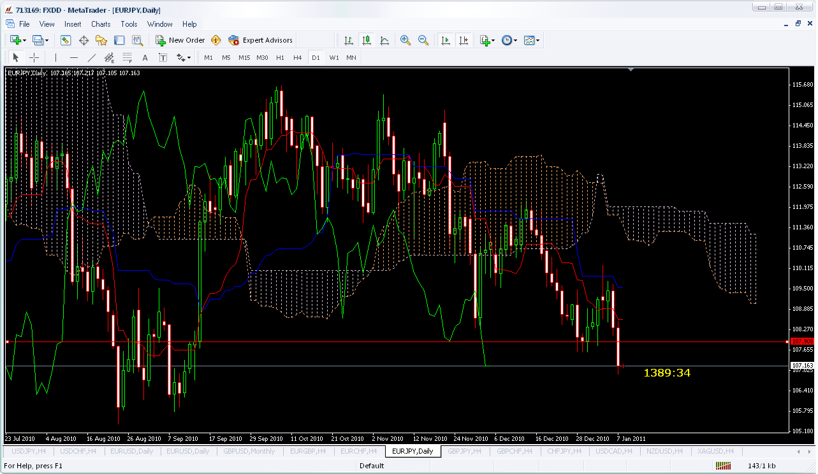The height and width of the screenshot is (474, 818).
Task: Open the Strategy Tester magnifier icon
Action: click(137, 40)
